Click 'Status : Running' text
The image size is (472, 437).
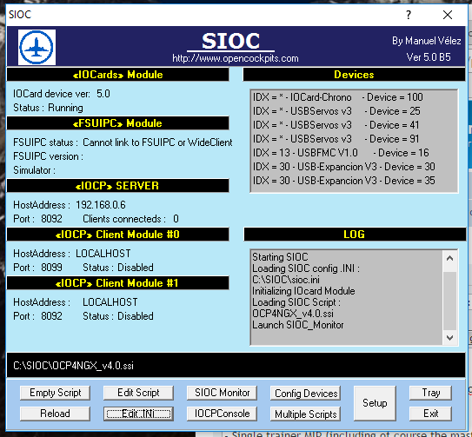click(x=48, y=108)
